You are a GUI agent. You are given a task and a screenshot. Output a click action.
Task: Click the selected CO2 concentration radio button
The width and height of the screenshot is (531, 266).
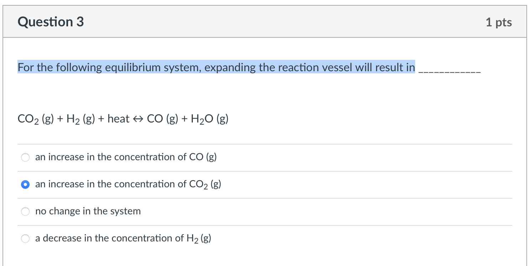pos(25,184)
